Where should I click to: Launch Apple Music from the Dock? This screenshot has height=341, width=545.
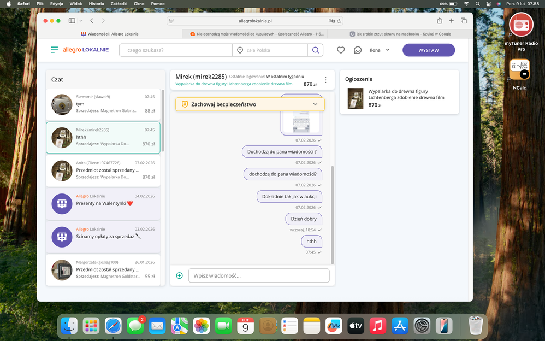(x=377, y=326)
